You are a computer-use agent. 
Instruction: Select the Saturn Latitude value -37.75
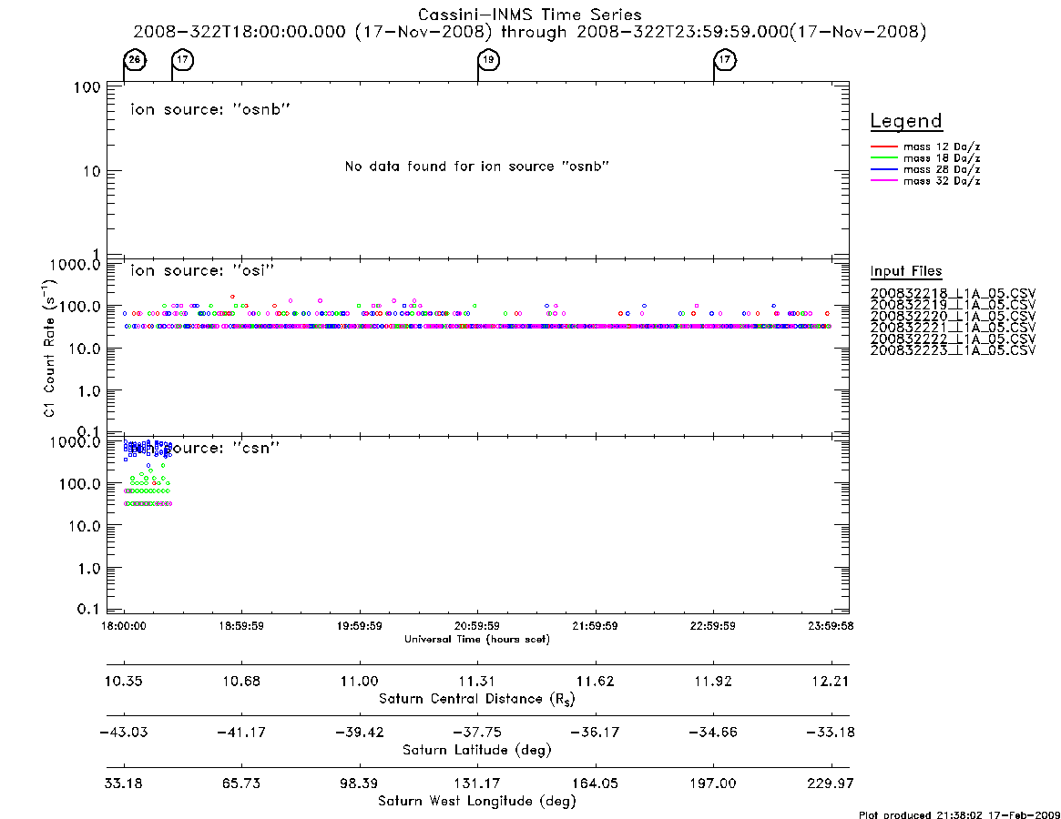click(x=477, y=733)
